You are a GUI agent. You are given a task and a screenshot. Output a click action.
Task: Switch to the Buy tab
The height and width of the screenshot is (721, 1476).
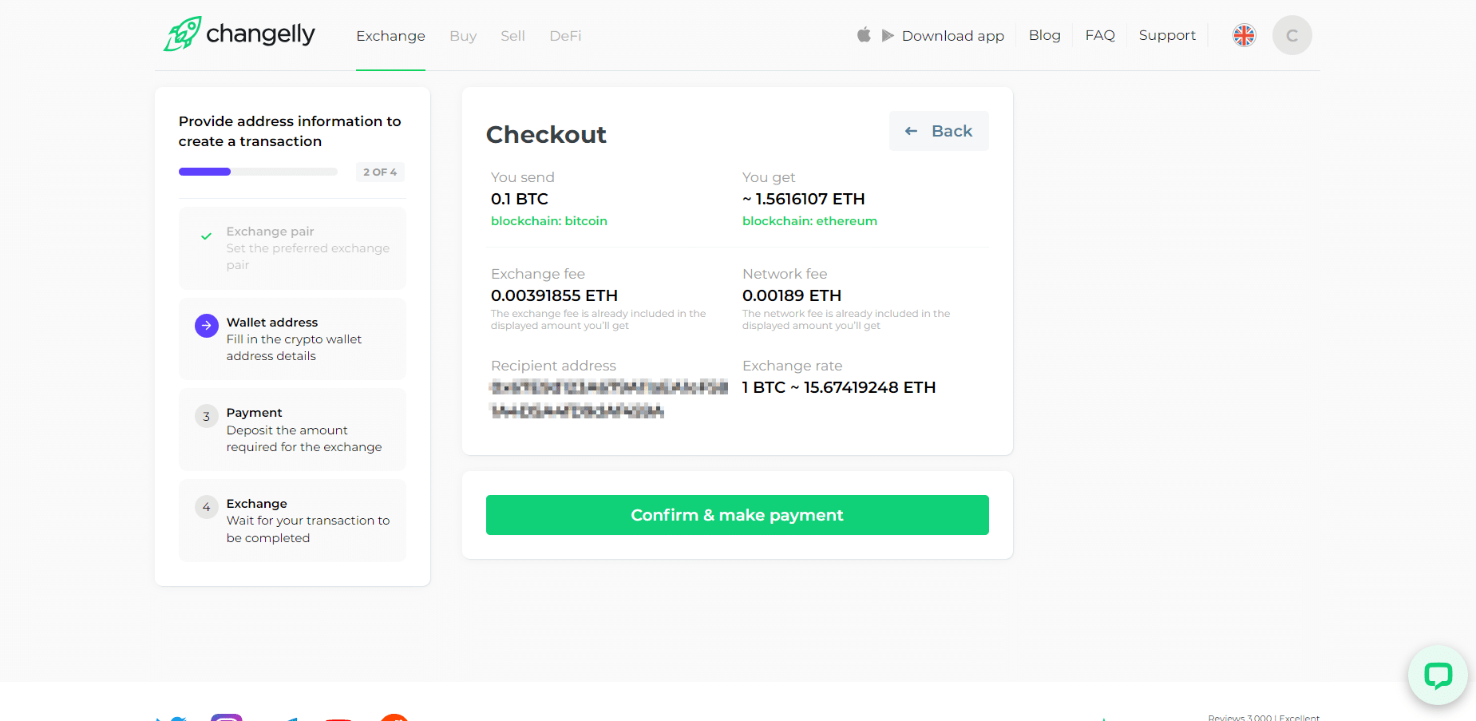463,36
